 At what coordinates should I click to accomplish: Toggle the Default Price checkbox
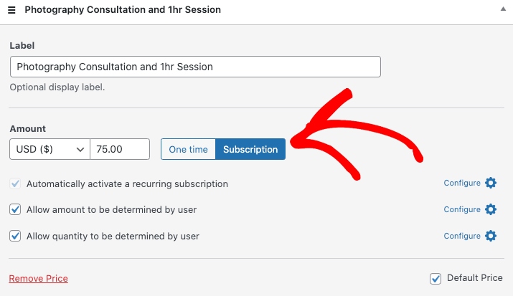click(x=436, y=278)
